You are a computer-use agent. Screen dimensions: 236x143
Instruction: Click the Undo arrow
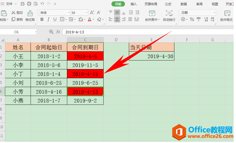pos(42,4)
